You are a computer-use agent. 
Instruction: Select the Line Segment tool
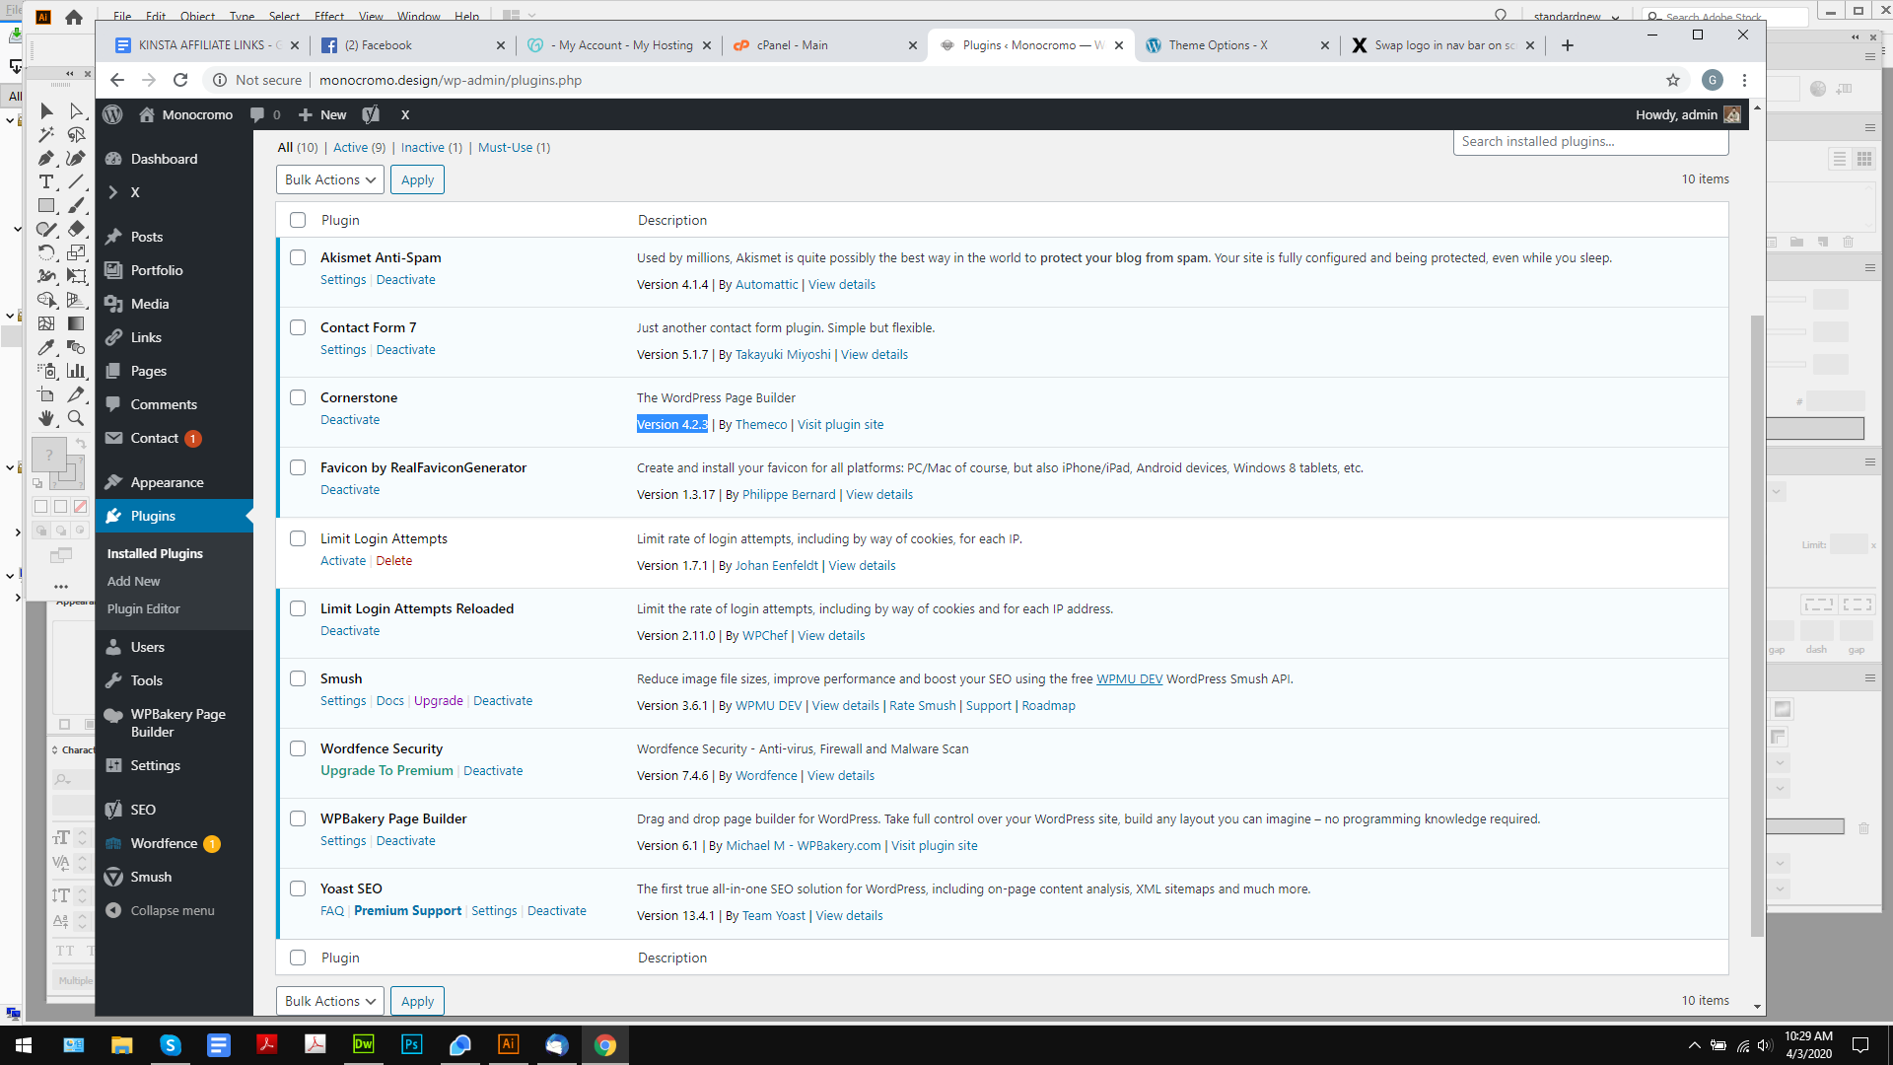coord(76,182)
